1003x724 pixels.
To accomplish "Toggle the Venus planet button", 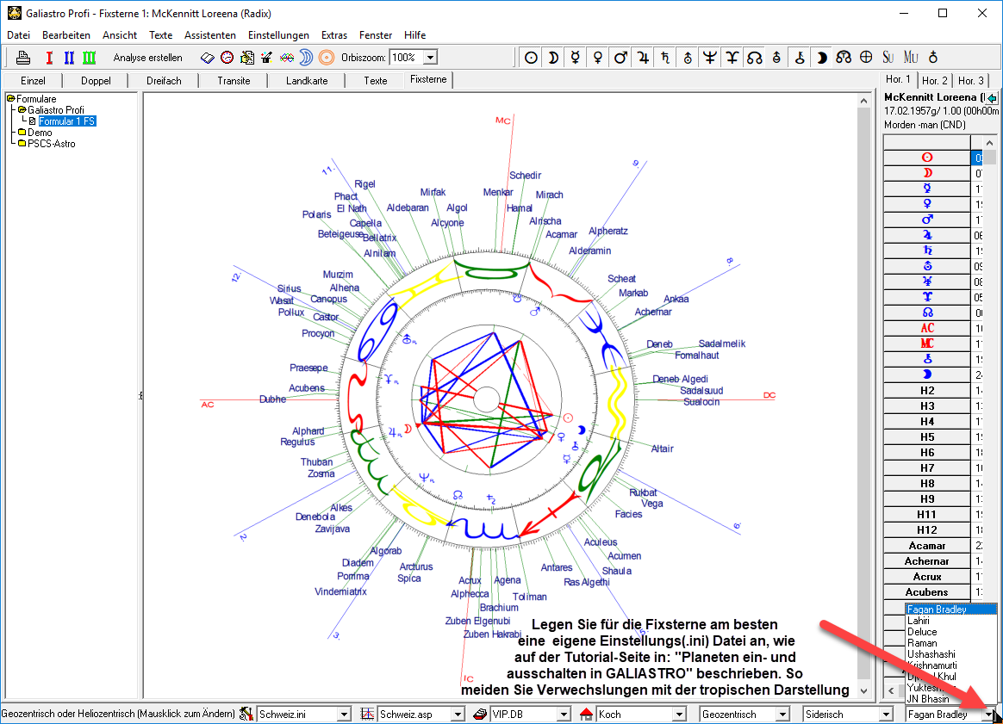I will click(x=598, y=58).
